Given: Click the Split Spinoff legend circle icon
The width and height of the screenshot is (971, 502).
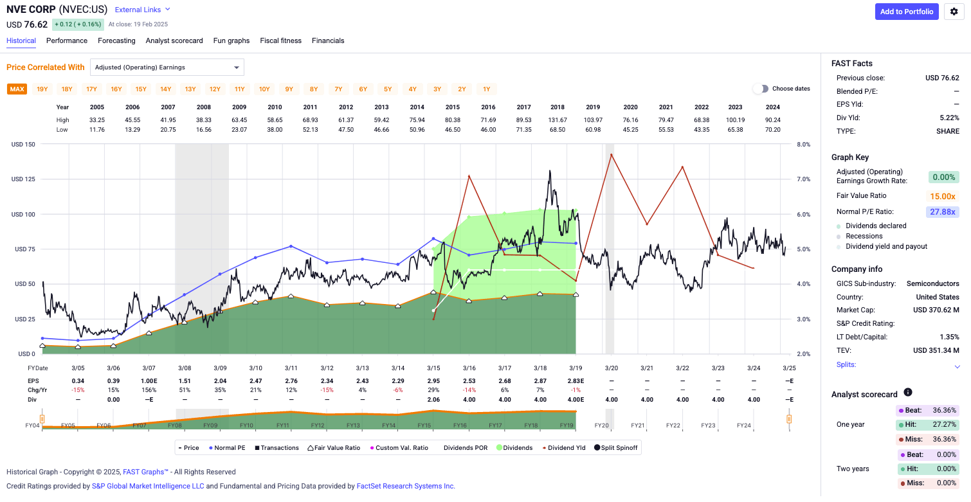Looking at the screenshot, I should (x=597, y=447).
